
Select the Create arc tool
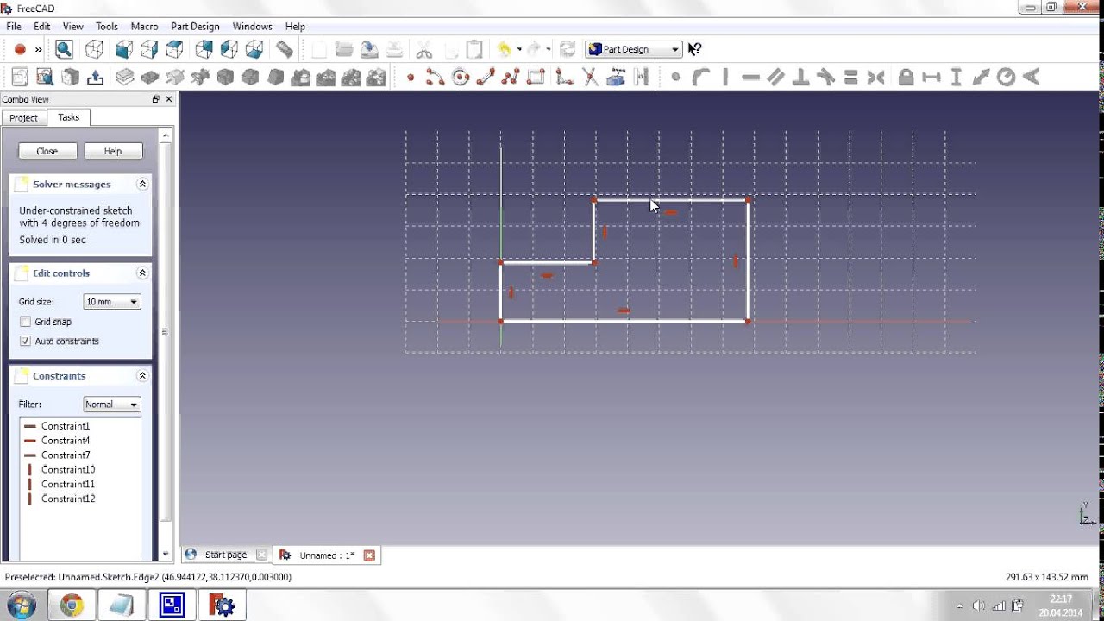[435, 78]
